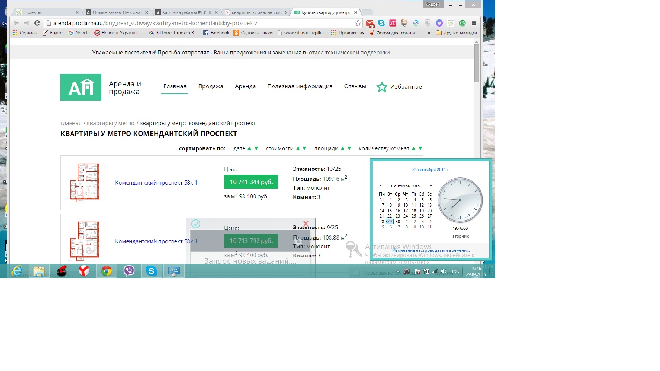Open Отзывы in site navigation

click(x=355, y=86)
